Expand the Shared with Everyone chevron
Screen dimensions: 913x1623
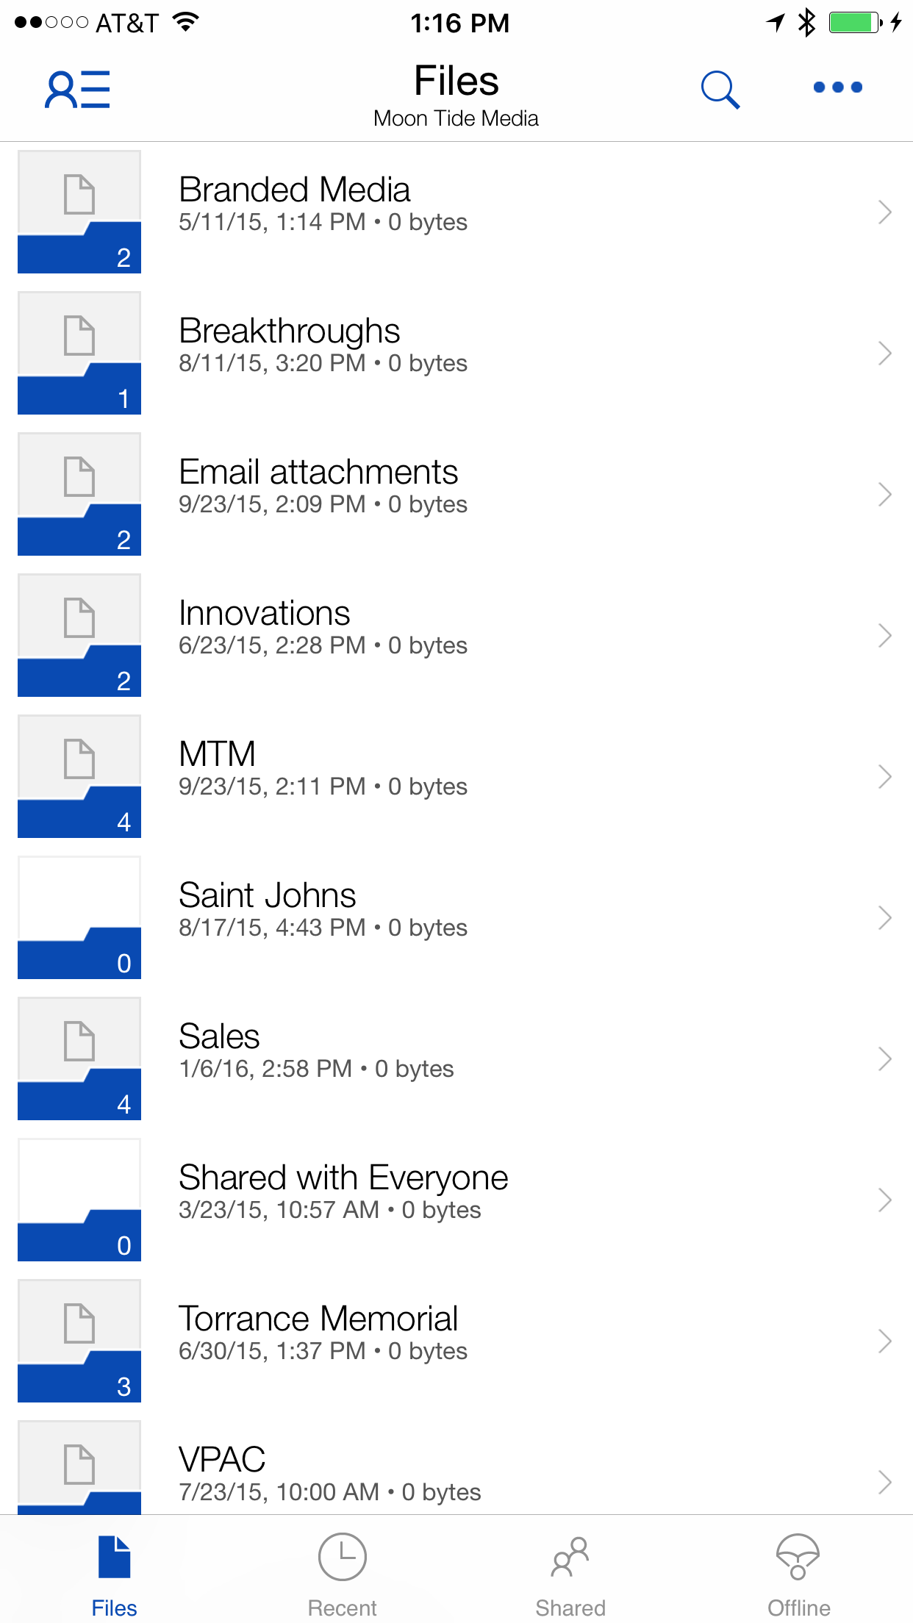(x=884, y=1200)
